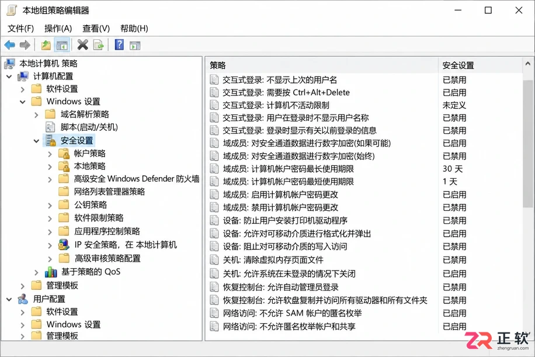Click the Export list toolbar icon
Image resolution: width=535 pixels, height=357 pixels.
point(99,45)
